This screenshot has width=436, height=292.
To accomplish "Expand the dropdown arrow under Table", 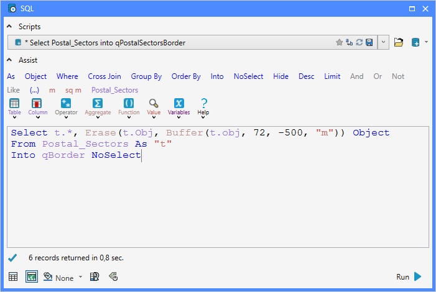I will pos(14,117).
